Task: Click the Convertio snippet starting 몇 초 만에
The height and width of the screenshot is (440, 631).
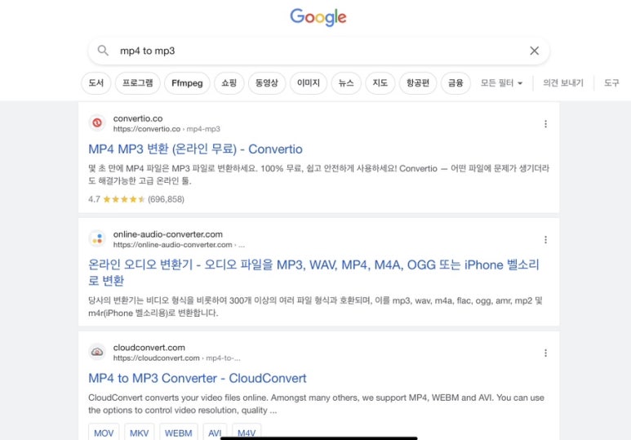Action: tap(318, 175)
